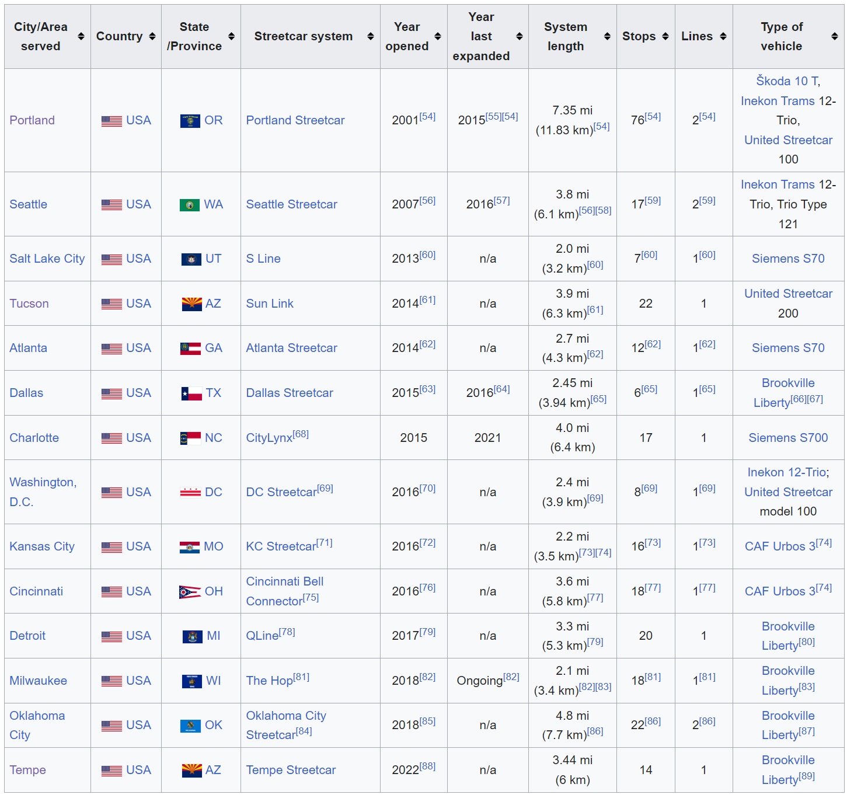The height and width of the screenshot is (798, 847).
Task: Select the Tempe stops value 14
Action: click(x=646, y=770)
